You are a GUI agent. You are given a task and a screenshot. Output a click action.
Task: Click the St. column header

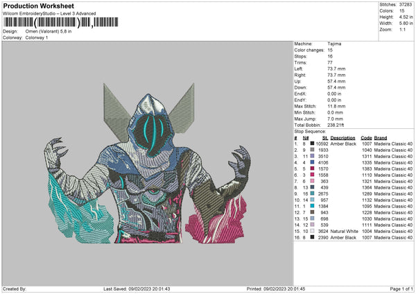pos(322,137)
